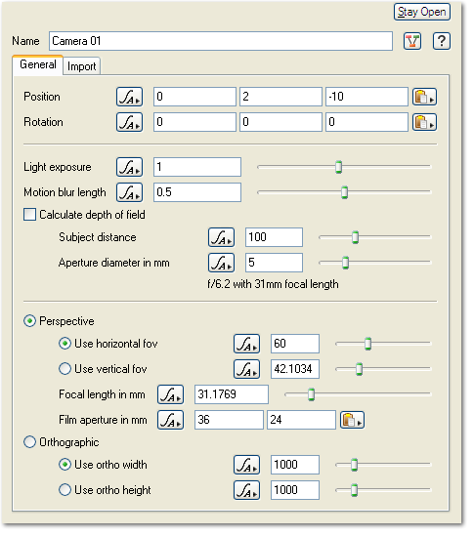This screenshot has width=474, height=536.
Task: Open the Position copy/paste dropdown
Action: click(x=424, y=97)
